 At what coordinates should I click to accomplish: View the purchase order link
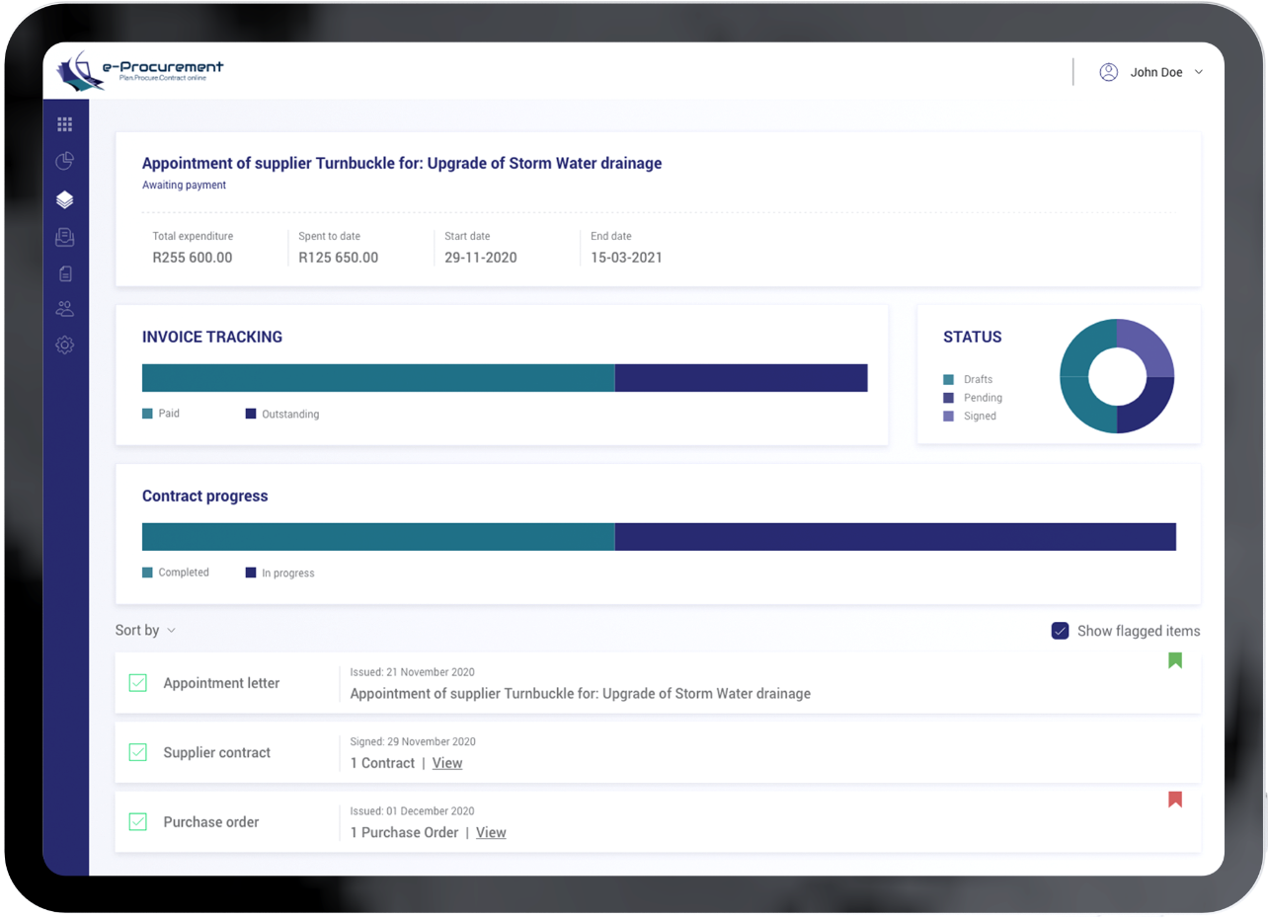(x=491, y=832)
